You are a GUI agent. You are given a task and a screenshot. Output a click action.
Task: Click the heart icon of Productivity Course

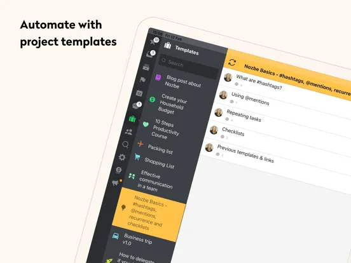146,124
